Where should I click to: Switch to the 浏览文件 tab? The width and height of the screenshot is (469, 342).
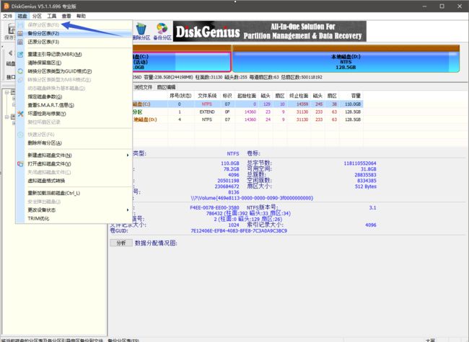[x=143, y=87]
